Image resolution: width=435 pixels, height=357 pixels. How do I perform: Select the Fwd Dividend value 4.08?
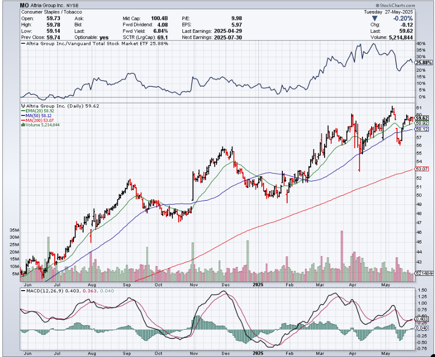163,25
